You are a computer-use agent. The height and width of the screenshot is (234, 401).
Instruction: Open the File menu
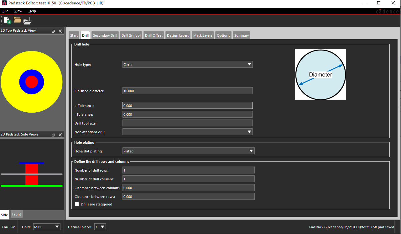(x=5, y=11)
